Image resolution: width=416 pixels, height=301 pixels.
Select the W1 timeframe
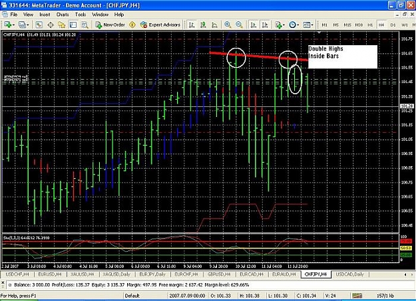404,25
